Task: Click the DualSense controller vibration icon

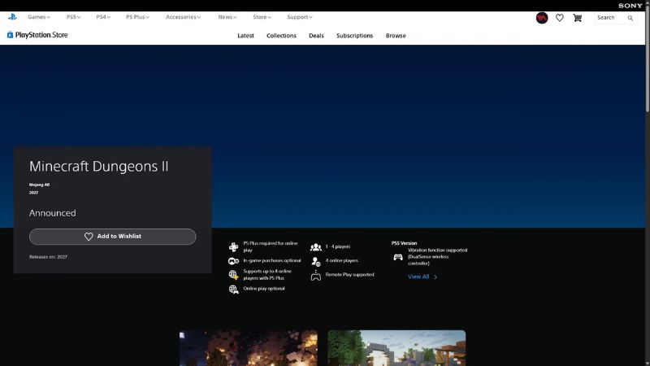Action: pos(398,257)
